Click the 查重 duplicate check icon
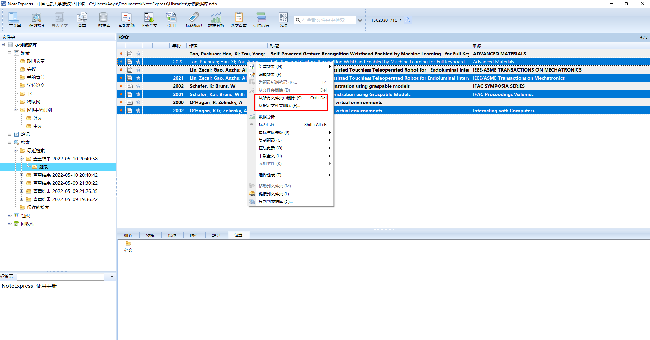This screenshot has height=340, width=650. click(82, 20)
